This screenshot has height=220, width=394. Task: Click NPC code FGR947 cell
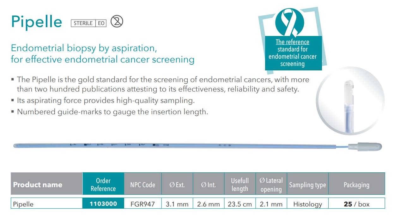(143, 204)
